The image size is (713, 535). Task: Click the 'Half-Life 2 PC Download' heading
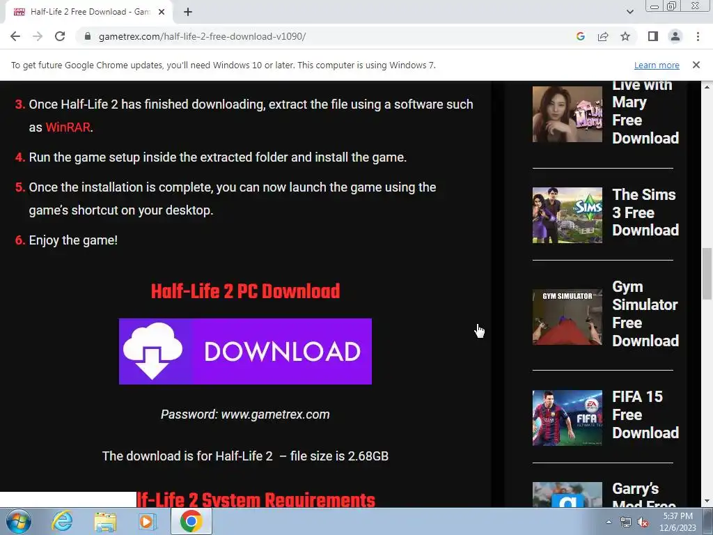coord(245,291)
